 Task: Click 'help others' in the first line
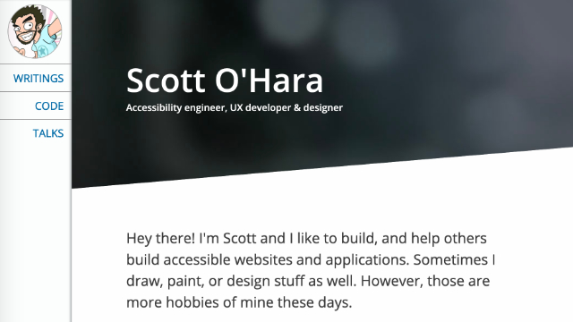click(449, 239)
